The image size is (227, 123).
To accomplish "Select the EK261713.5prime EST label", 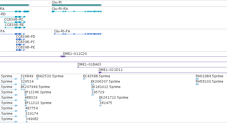I will tap(114, 98).
